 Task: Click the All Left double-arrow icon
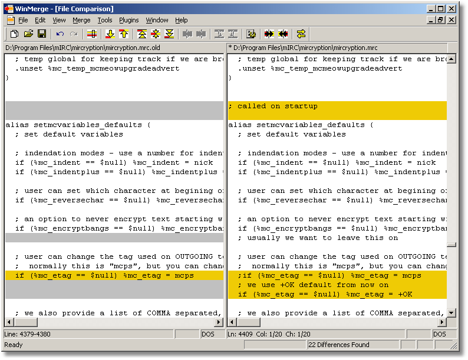pyautogui.click(x=283, y=34)
